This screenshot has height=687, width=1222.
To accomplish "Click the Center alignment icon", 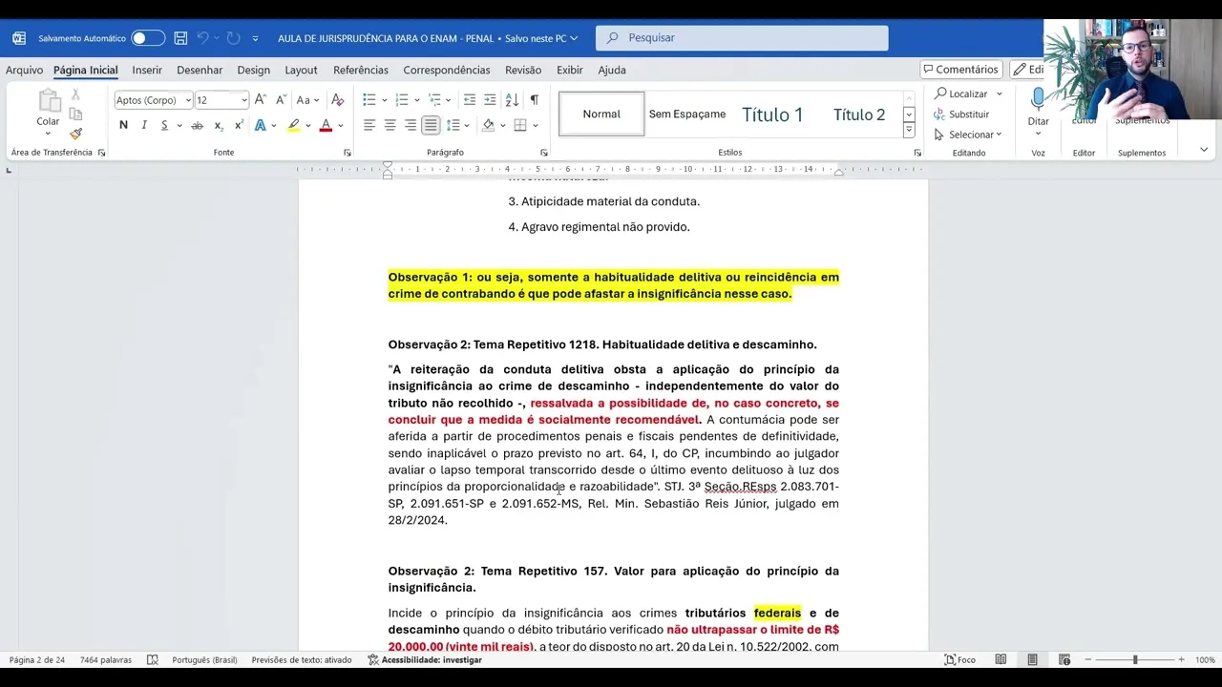I will tap(390, 125).
